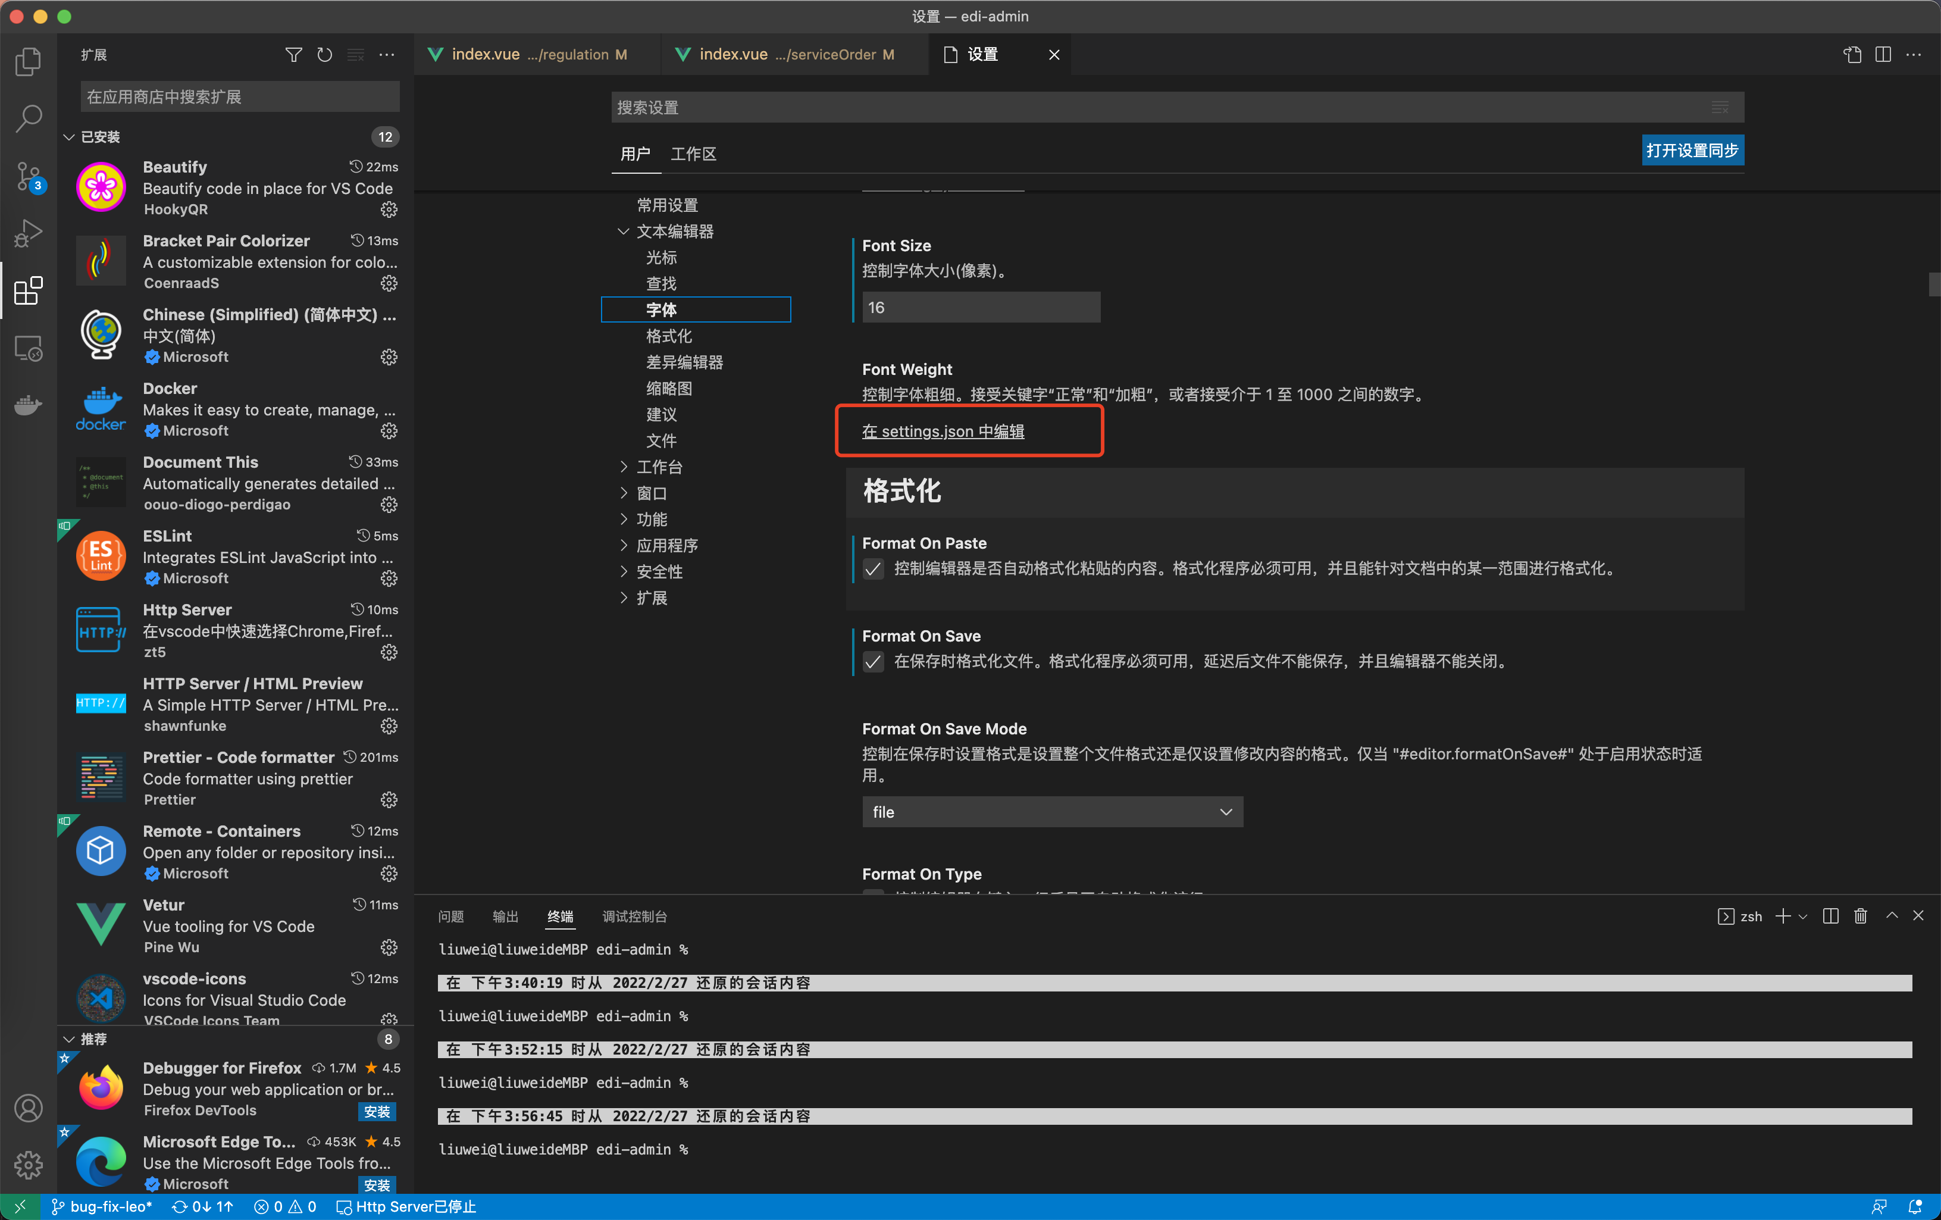Screen dimensions: 1941x1220
Task: Disable Format On Save
Action: pyautogui.click(x=873, y=662)
